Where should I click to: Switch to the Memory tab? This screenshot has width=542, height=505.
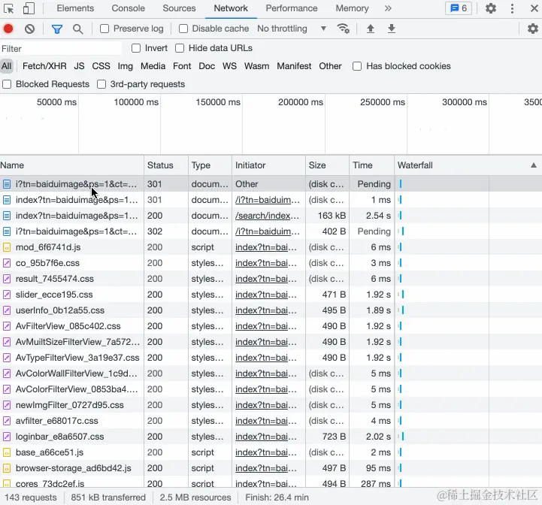[352, 8]
